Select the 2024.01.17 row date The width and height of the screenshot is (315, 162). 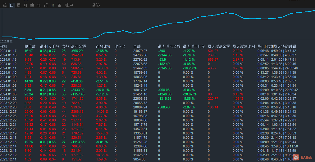(x=8, y=51)
